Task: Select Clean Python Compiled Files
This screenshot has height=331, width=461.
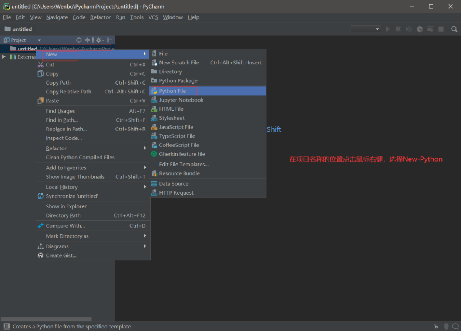Action: click(93, 157)
